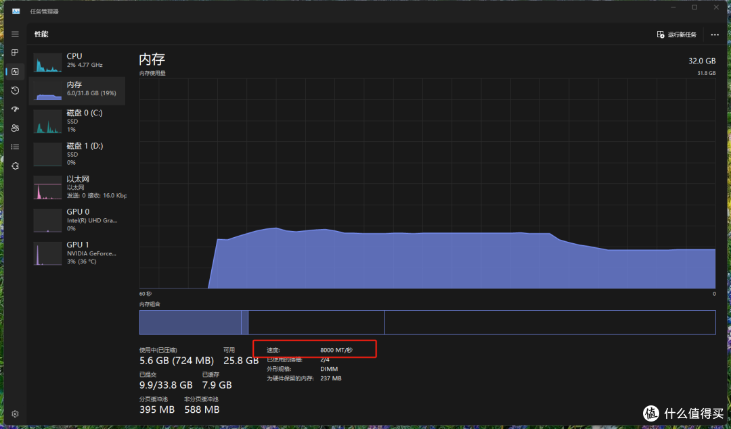
Task: Click the 60 秒 time axis label
Action: pos(146,294)
